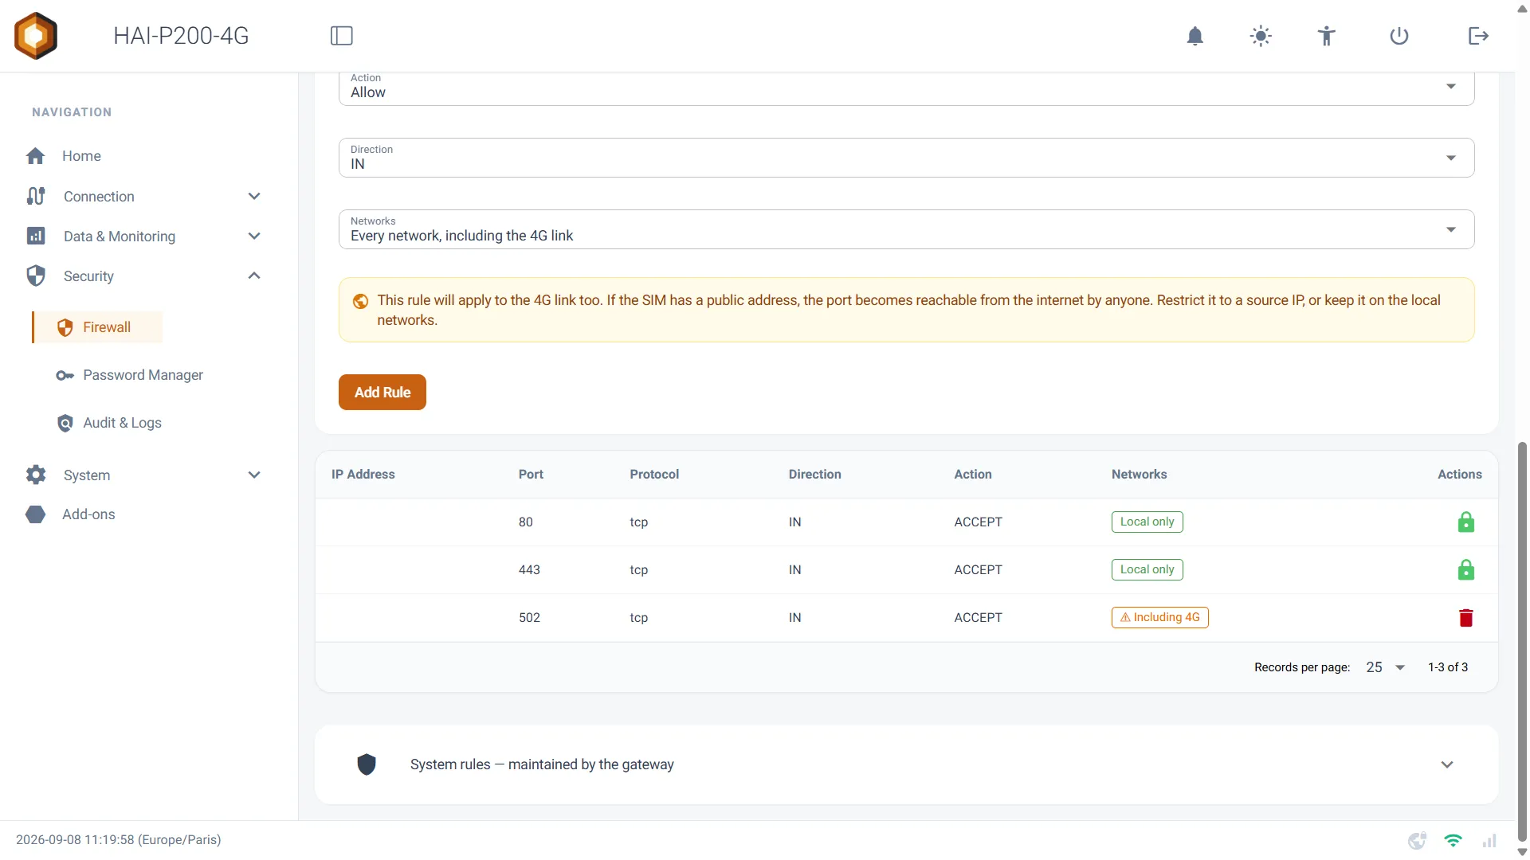This screenshot has height=860, width=1530.
Task: Toggle the sidebar panel icon
Action: pos(342,36)
